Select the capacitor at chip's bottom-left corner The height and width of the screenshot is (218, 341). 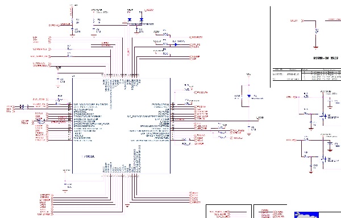click(65, 186)
